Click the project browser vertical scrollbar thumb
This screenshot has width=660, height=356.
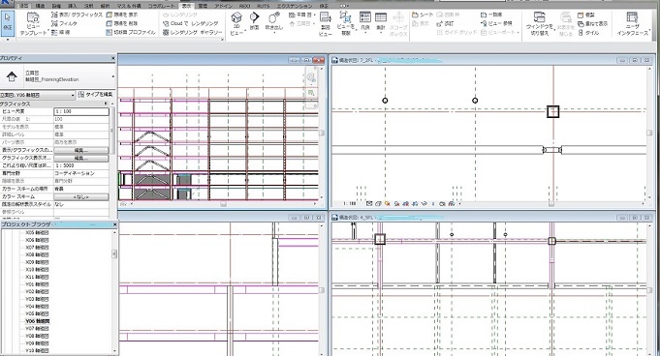(114, 253)
